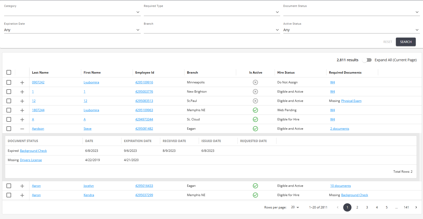
Task: Expand row for employee 4295083513
Action: click(22, 101)
